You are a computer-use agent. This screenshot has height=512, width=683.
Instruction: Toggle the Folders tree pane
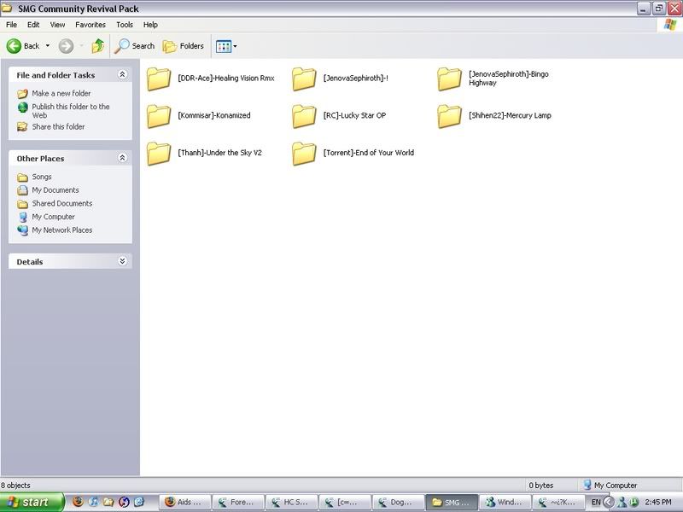(184, 46)
